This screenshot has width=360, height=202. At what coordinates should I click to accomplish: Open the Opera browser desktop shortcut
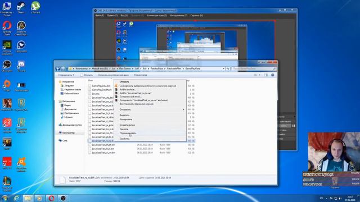coord(7,28)
